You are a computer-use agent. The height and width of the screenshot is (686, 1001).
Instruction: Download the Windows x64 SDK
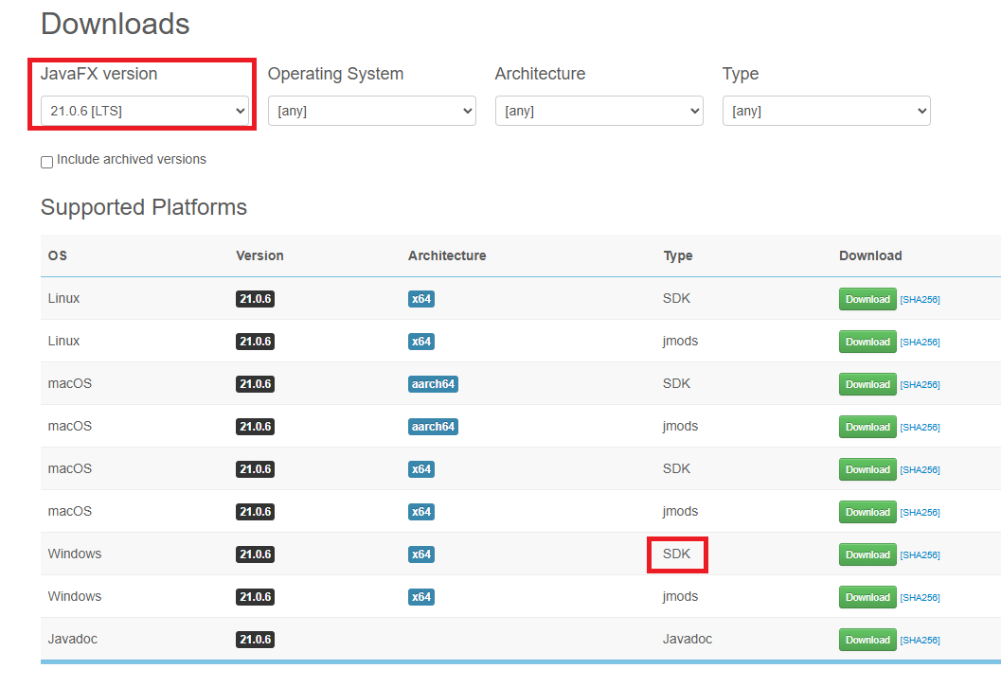(867, 554)
